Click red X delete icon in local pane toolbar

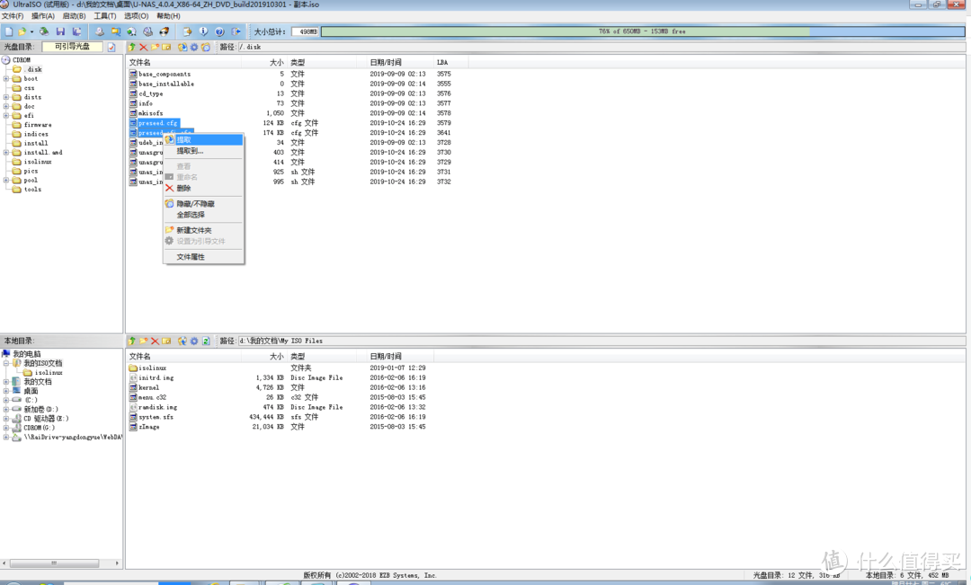tap(155, 341)
